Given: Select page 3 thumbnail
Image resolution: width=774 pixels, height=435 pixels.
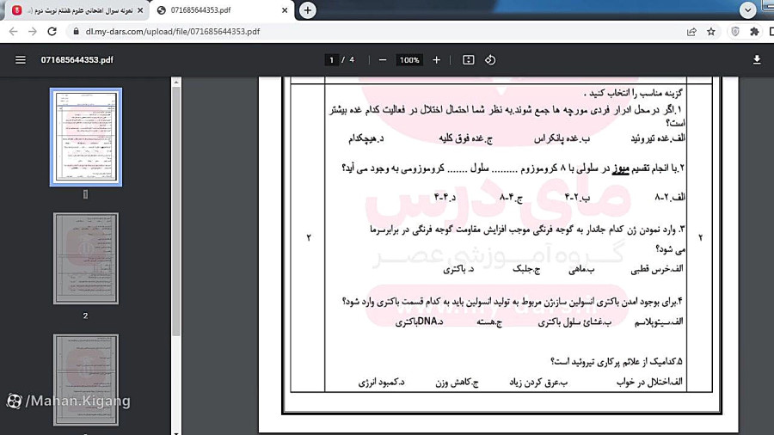Looking at the screenshot, I should point(85,380).
